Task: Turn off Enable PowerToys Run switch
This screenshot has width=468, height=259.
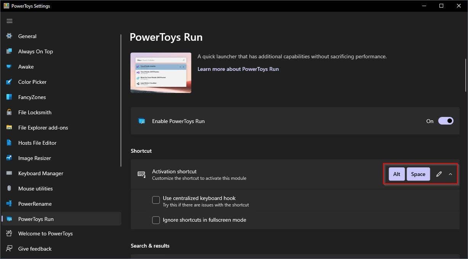Action: pos(445,121)
